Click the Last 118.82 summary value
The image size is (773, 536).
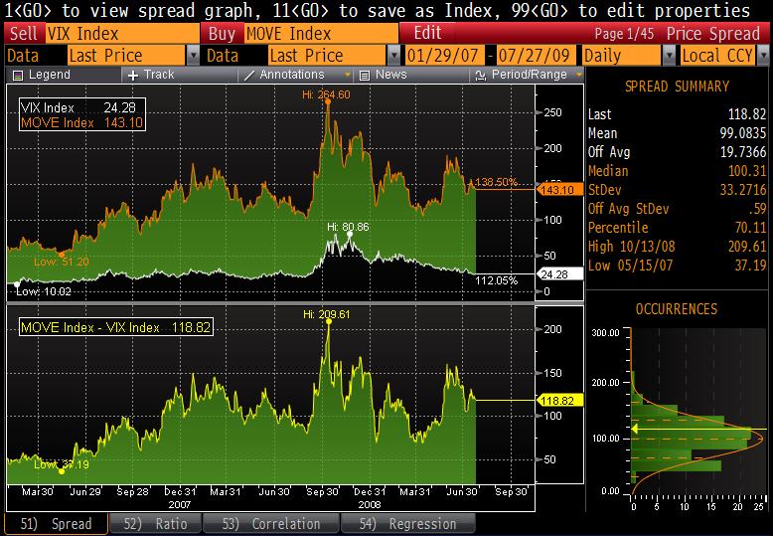[x=747, y=114]
